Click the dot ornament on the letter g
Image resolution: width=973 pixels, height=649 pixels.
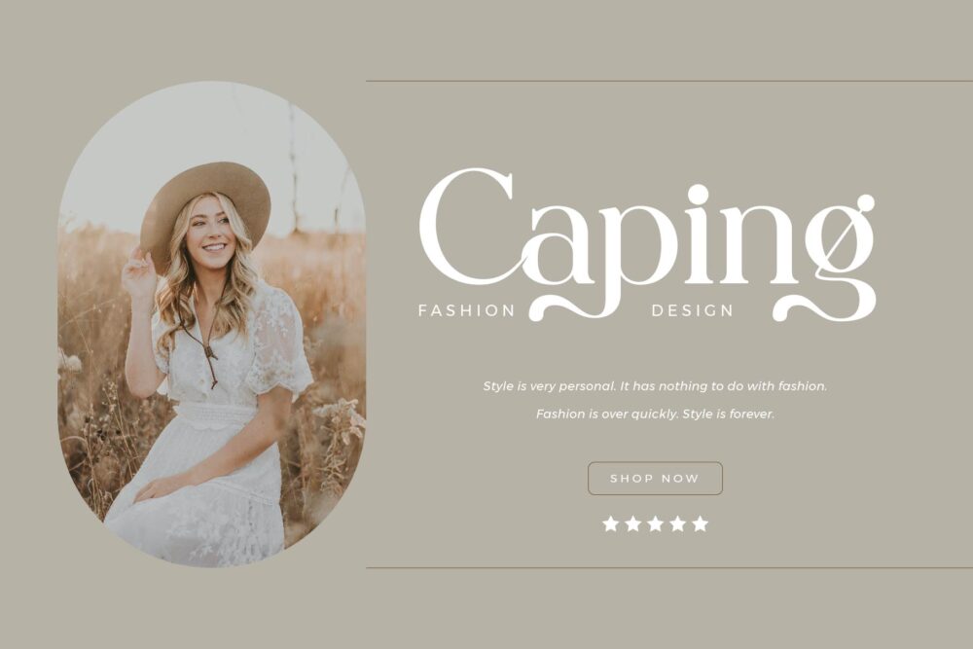coord(865,203)
